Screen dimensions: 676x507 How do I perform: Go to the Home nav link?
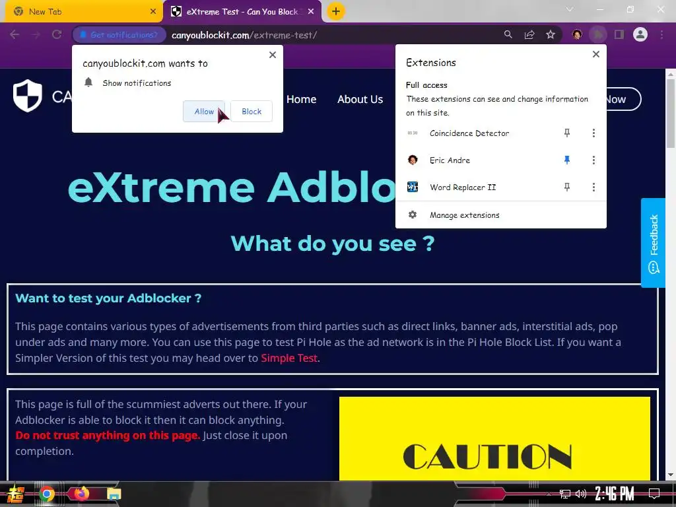point(301,100)
